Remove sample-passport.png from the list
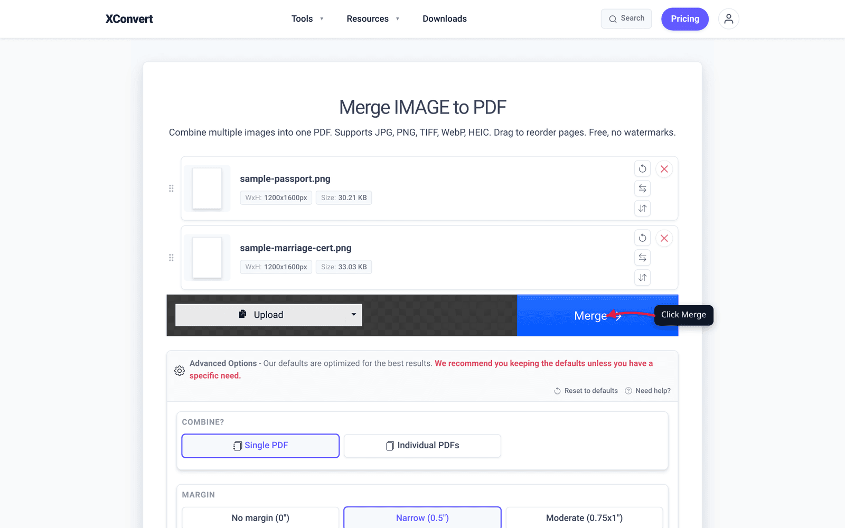This screenshot has width=845, height=528. (x=664, y=169)
